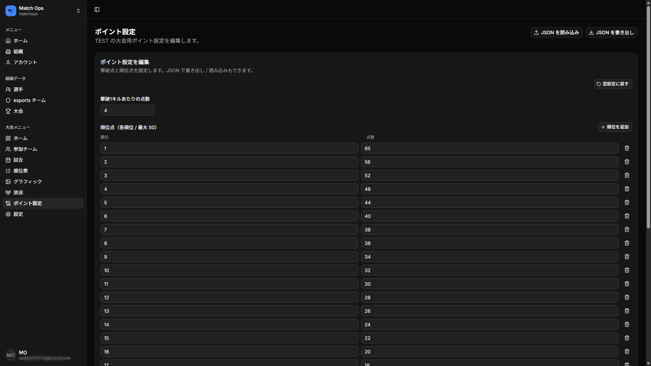The width and height of the screenshot is (651, 366).
Task: Click the points field showing 48
Action: click(x=490, y=189)
